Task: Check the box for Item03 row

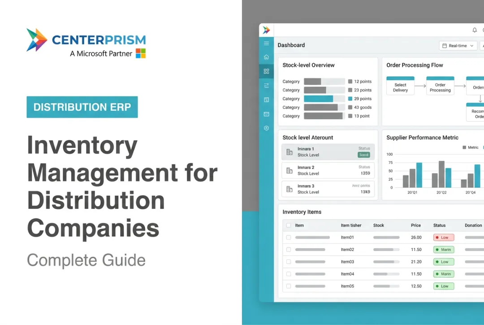Action: coord(288,262)
